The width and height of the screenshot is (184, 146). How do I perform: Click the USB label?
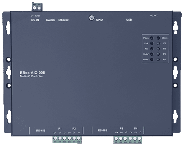(x=129, y=20)
